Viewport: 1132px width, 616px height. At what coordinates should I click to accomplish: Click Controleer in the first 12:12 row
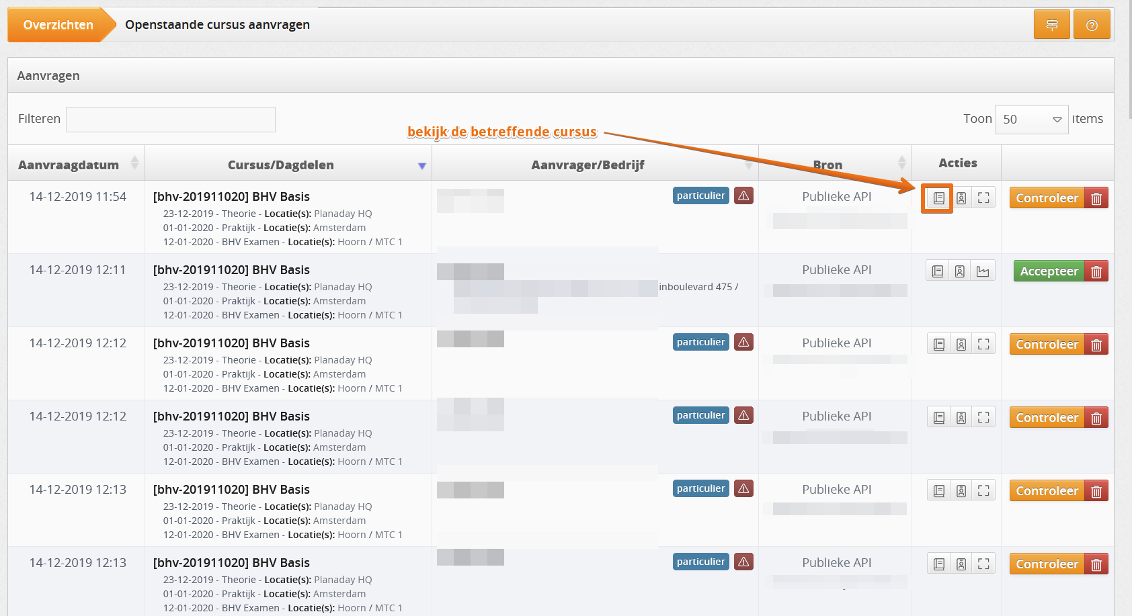1047,345
